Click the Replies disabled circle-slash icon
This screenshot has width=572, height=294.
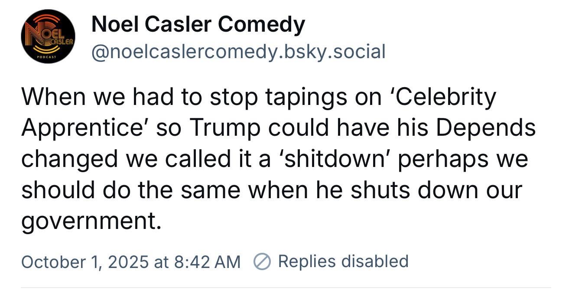(x=262, y=262)
